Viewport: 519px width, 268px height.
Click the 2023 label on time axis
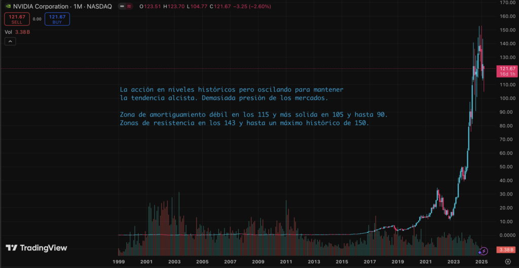pos(454,261)
